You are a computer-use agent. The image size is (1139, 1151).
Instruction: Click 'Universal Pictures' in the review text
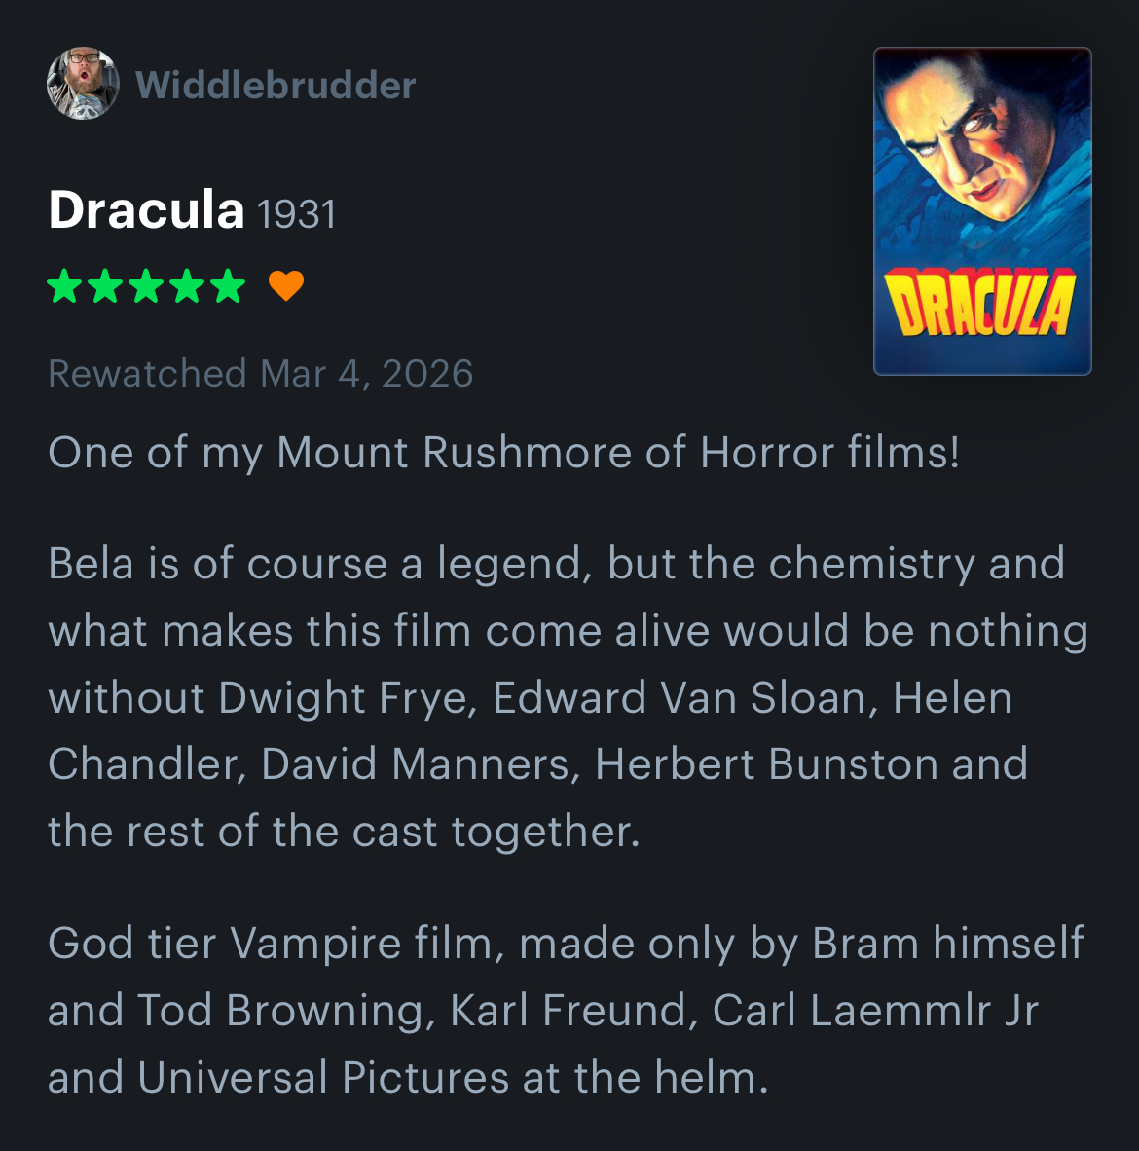(x=323, y=1078)
